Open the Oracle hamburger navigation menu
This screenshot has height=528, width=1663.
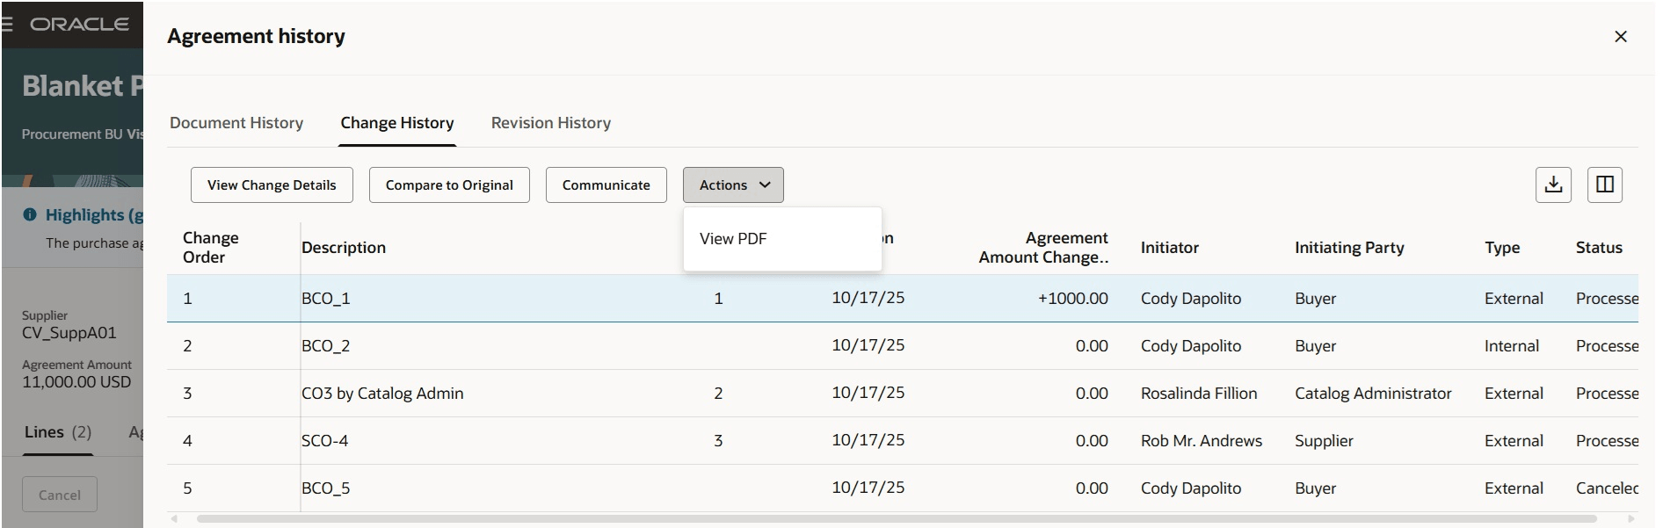[x=7, y=24]
